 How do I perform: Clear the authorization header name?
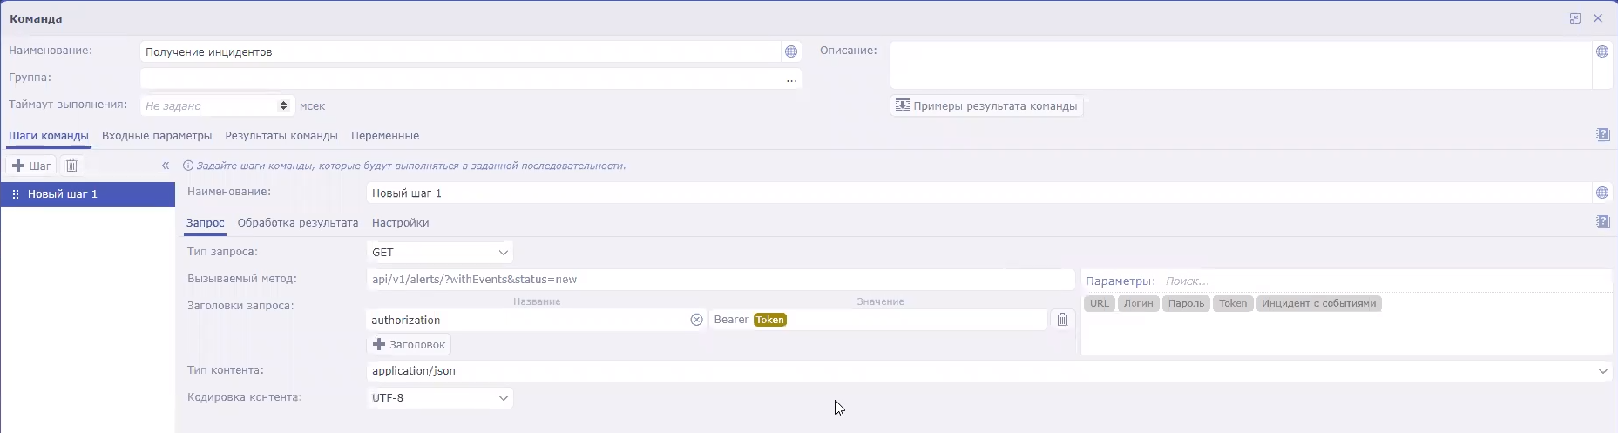pos(696,320)
